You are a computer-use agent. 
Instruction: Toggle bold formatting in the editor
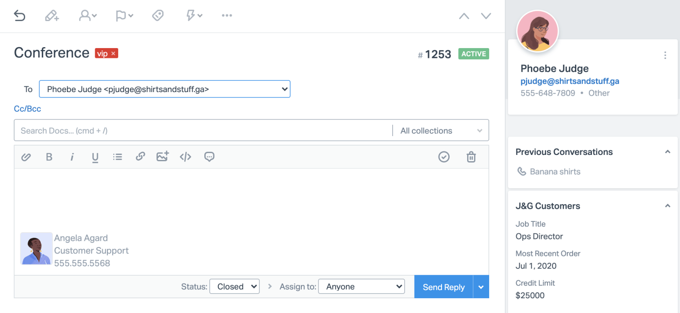[x=49, y=157]
